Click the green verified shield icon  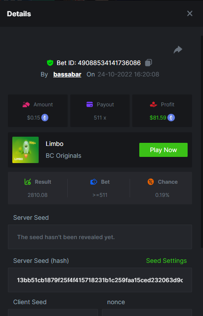point(50,63)
